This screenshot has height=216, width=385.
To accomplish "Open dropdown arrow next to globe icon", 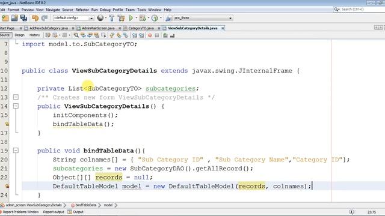I will click(106, 18).
